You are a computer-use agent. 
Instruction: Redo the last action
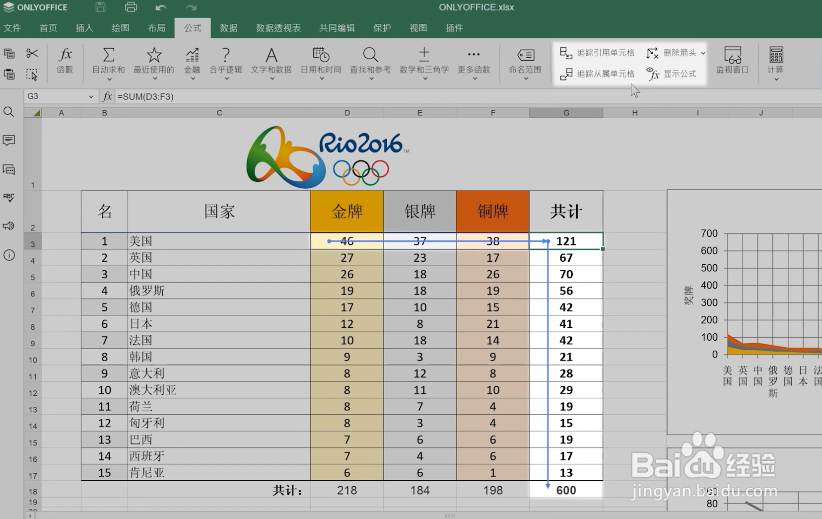pyautogui.click(x=191, y=7)
